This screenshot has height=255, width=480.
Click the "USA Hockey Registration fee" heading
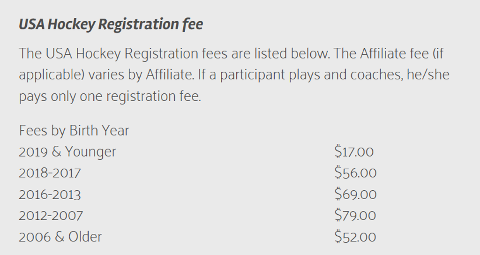click(111, 24)
